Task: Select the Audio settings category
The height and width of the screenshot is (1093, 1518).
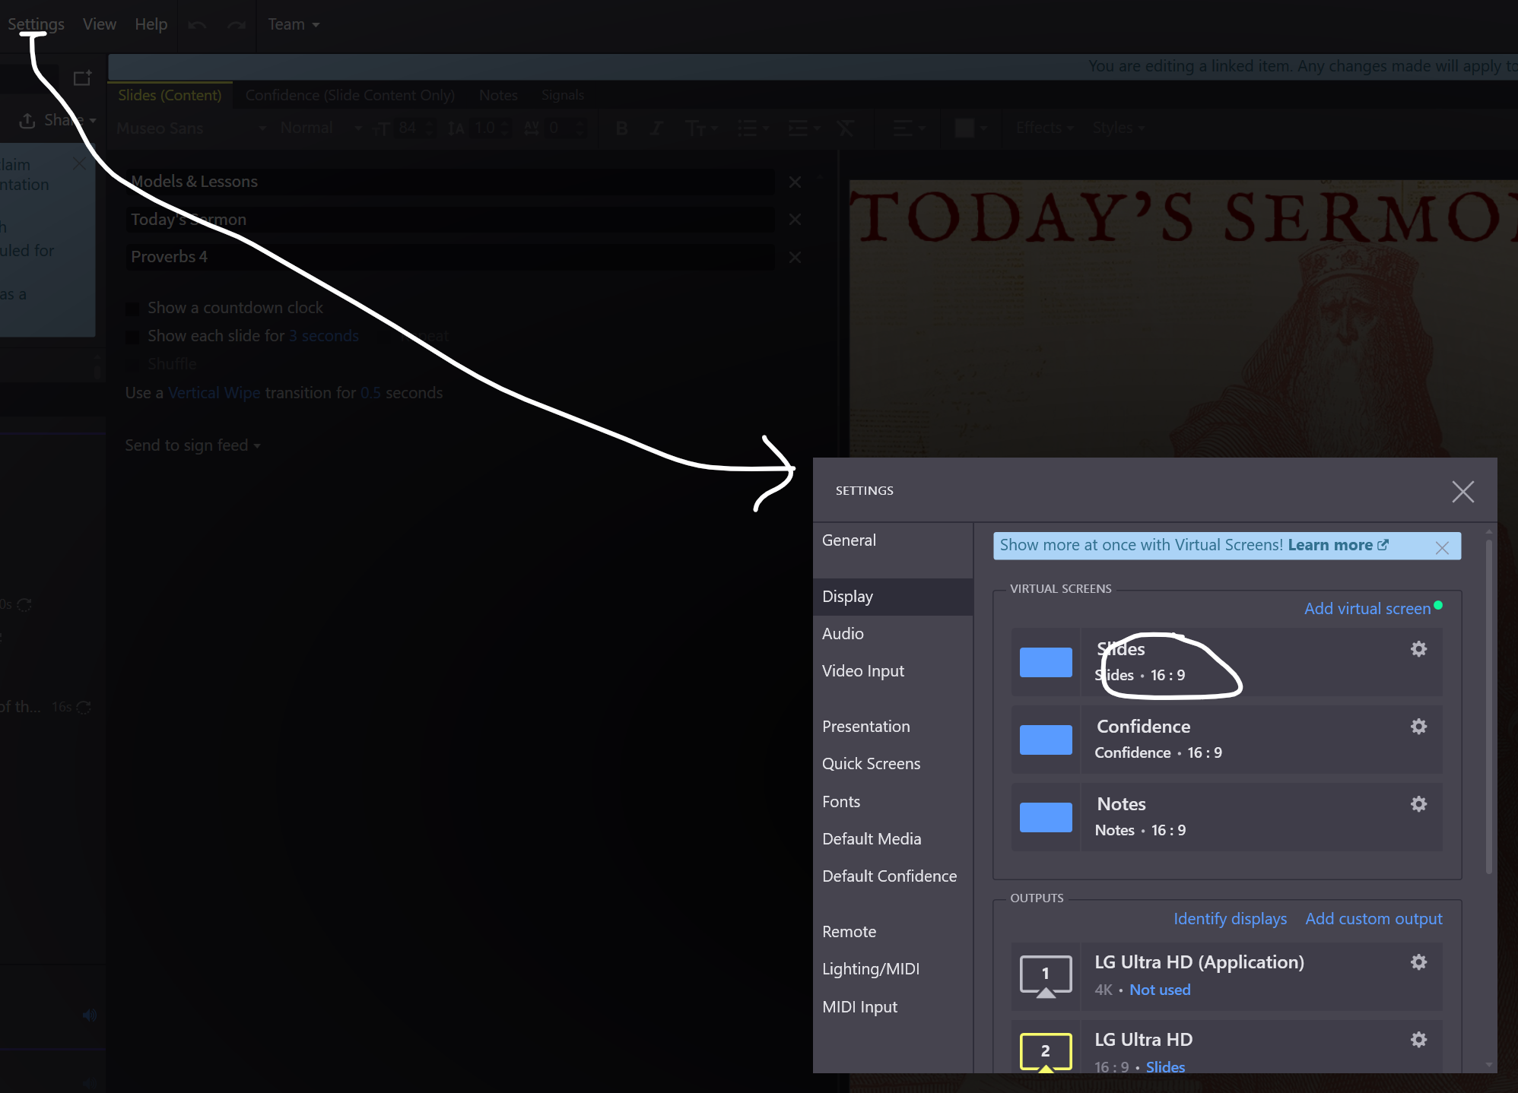Action: tap(843, 634)
